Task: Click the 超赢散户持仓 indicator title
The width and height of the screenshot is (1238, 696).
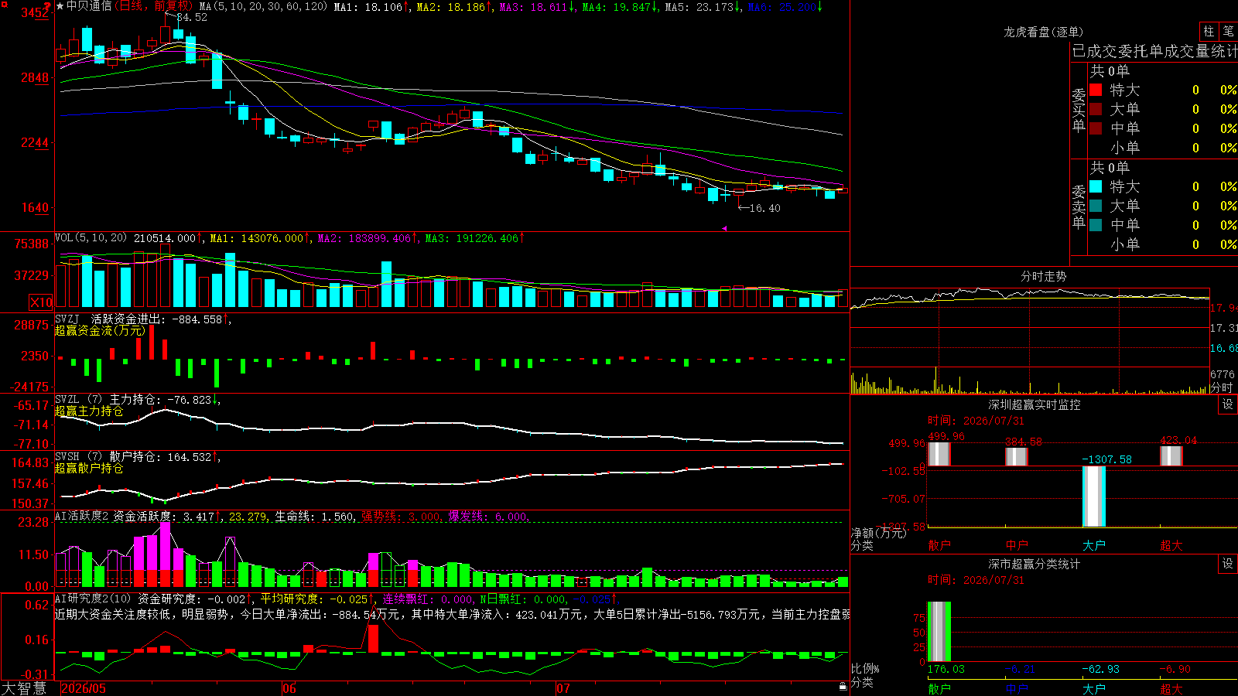Action: coord(89,469)
